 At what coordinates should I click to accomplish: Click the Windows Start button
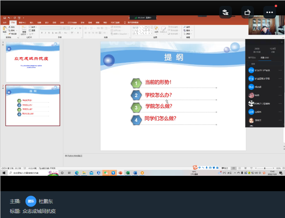point(4,173)
